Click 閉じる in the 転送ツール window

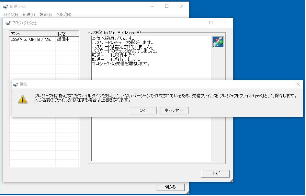point(170,187)
